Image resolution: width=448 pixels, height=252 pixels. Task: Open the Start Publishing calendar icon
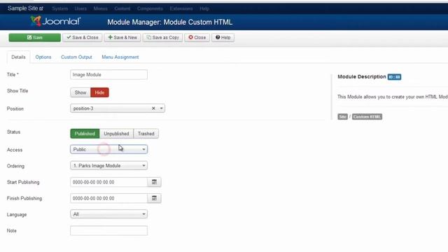click(x=154, y=182)
